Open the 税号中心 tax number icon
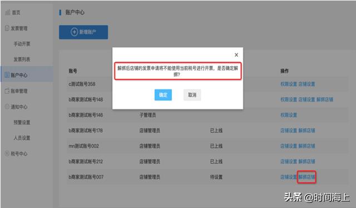Screen dimensions: 356x208 (x=7, y=153)
